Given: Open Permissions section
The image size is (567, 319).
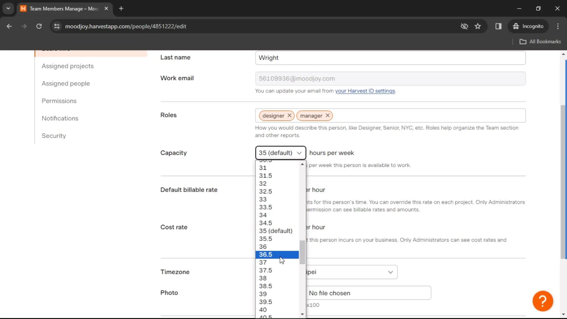Looking at the screenshot, I should (59, 101).
